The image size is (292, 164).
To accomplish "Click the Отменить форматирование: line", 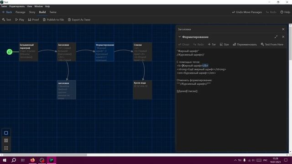I will pyautogui.click(x=194, y=80).
